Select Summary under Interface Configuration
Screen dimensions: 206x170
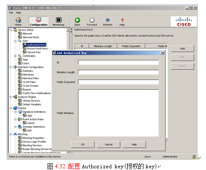(x=28, y=71)
